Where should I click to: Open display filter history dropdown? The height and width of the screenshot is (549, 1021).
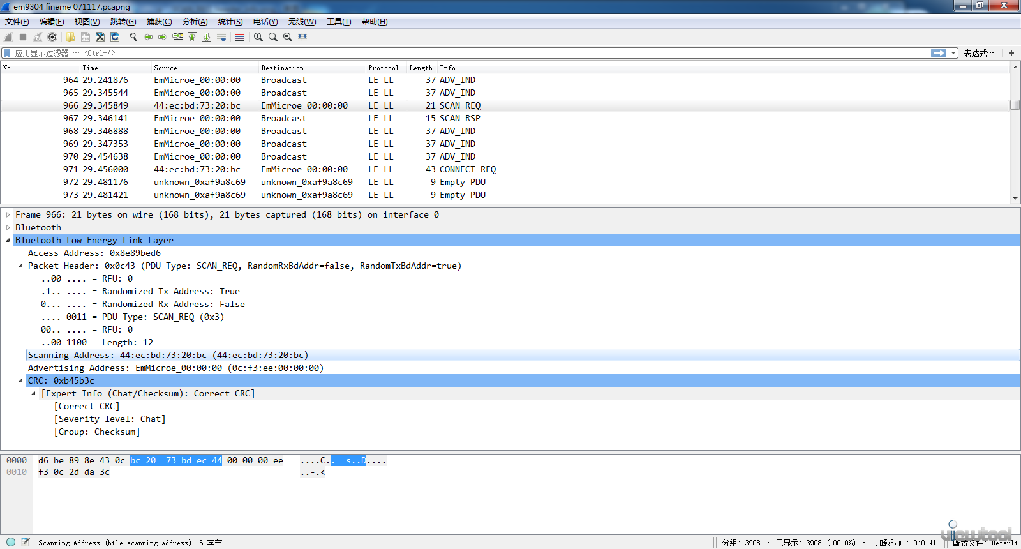953,53
